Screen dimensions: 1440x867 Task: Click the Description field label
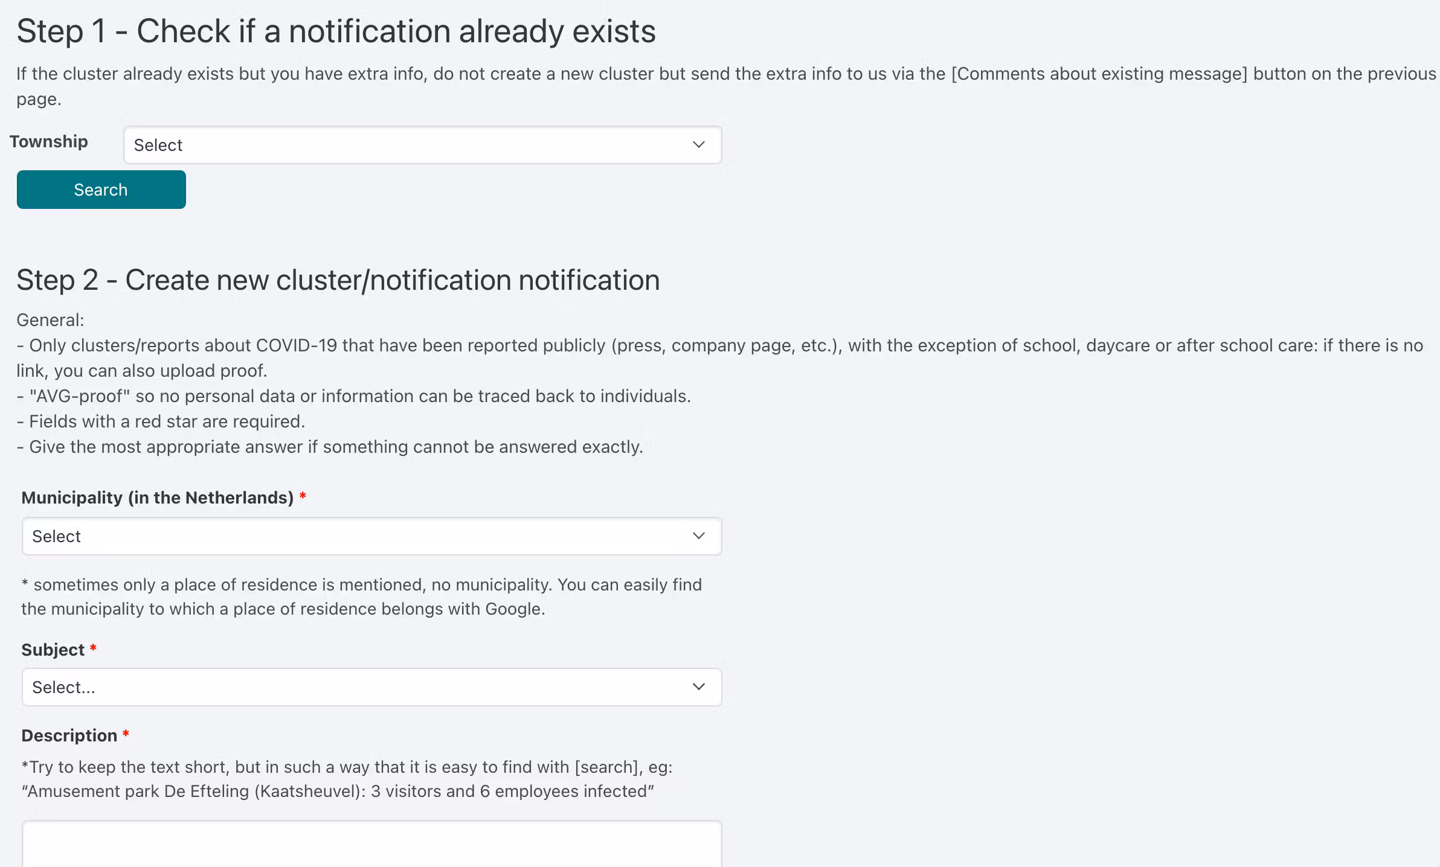coord(69,735)
